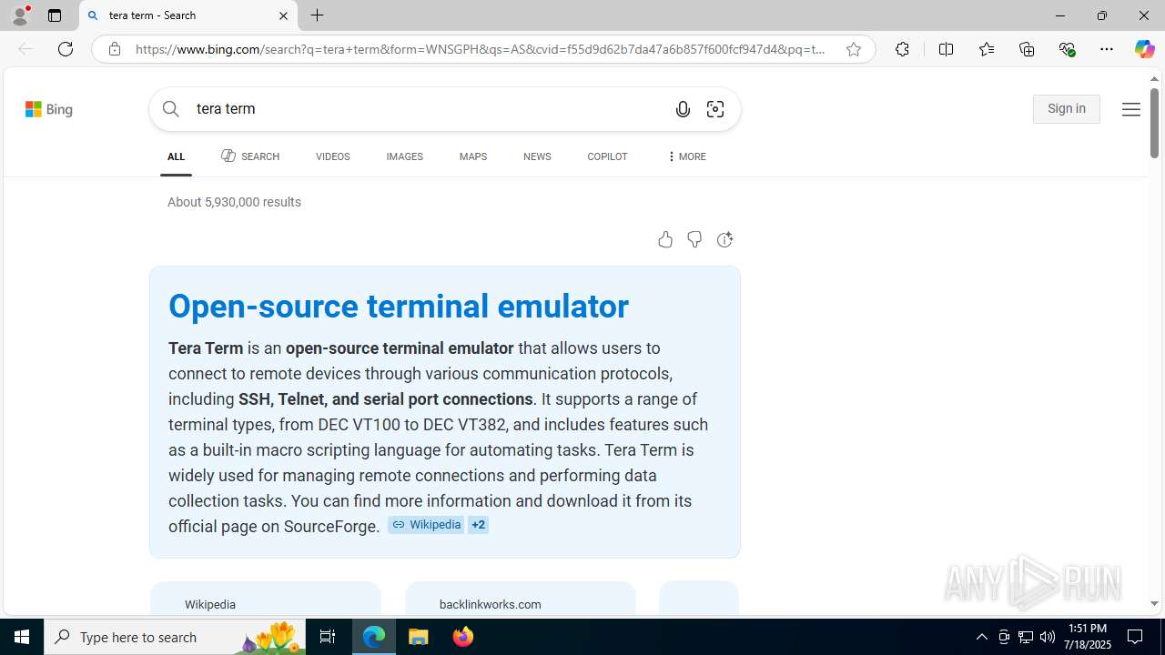The width and height of the screenshot is (1165, 655).
Task: Open Edge settings and more menu
Action: 1107,49
